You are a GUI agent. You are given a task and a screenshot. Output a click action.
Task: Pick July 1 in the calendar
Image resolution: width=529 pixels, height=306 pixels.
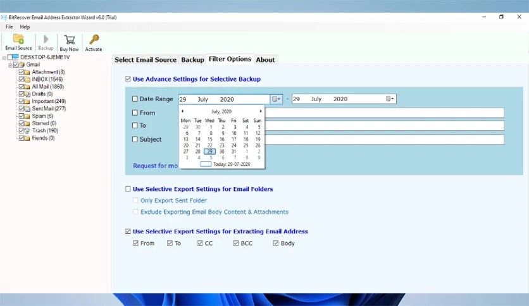(211, 127)
